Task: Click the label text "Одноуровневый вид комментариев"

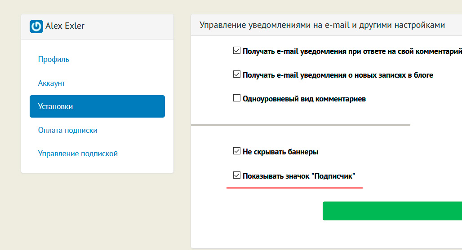Action: (x=304, y=99)
